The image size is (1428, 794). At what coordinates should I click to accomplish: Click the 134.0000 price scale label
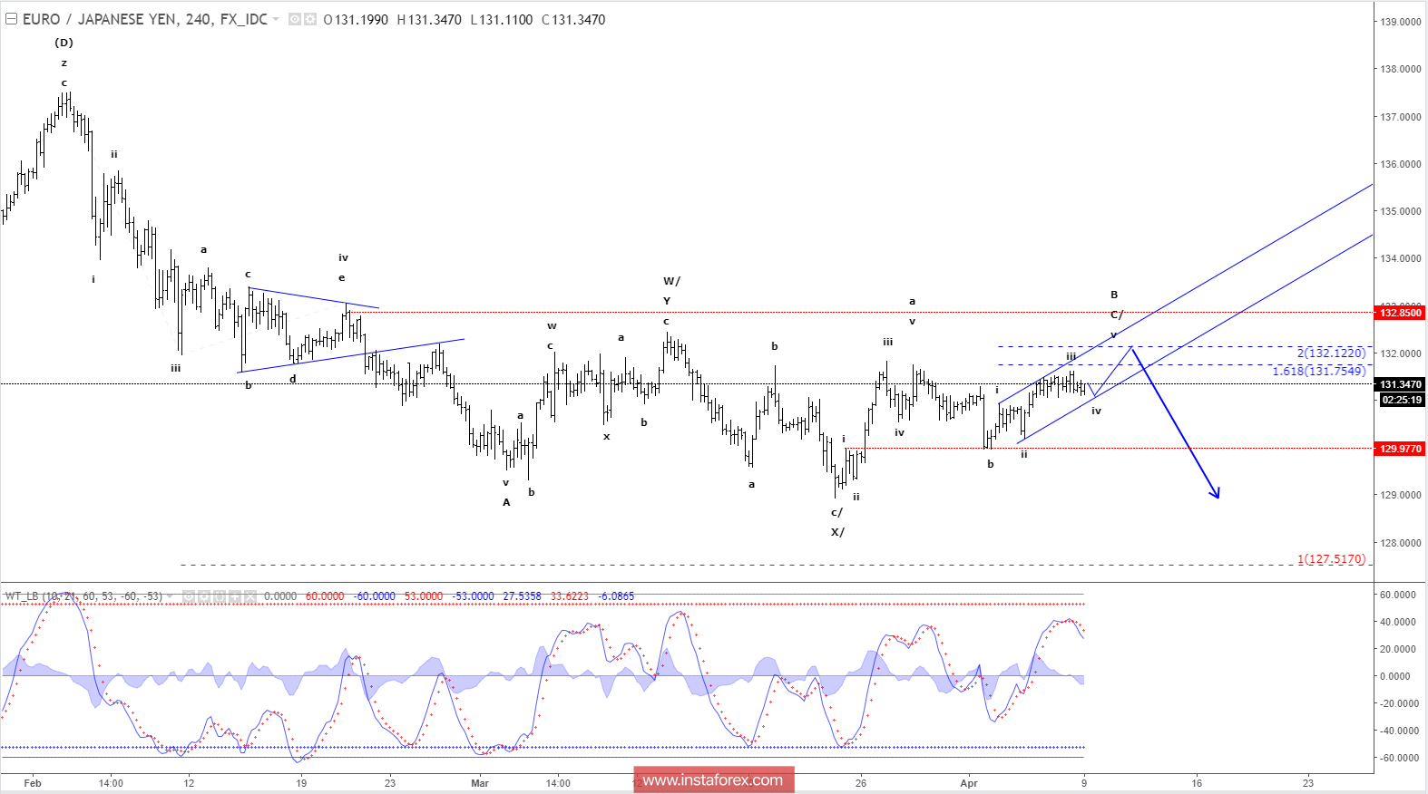point(1401,258)
